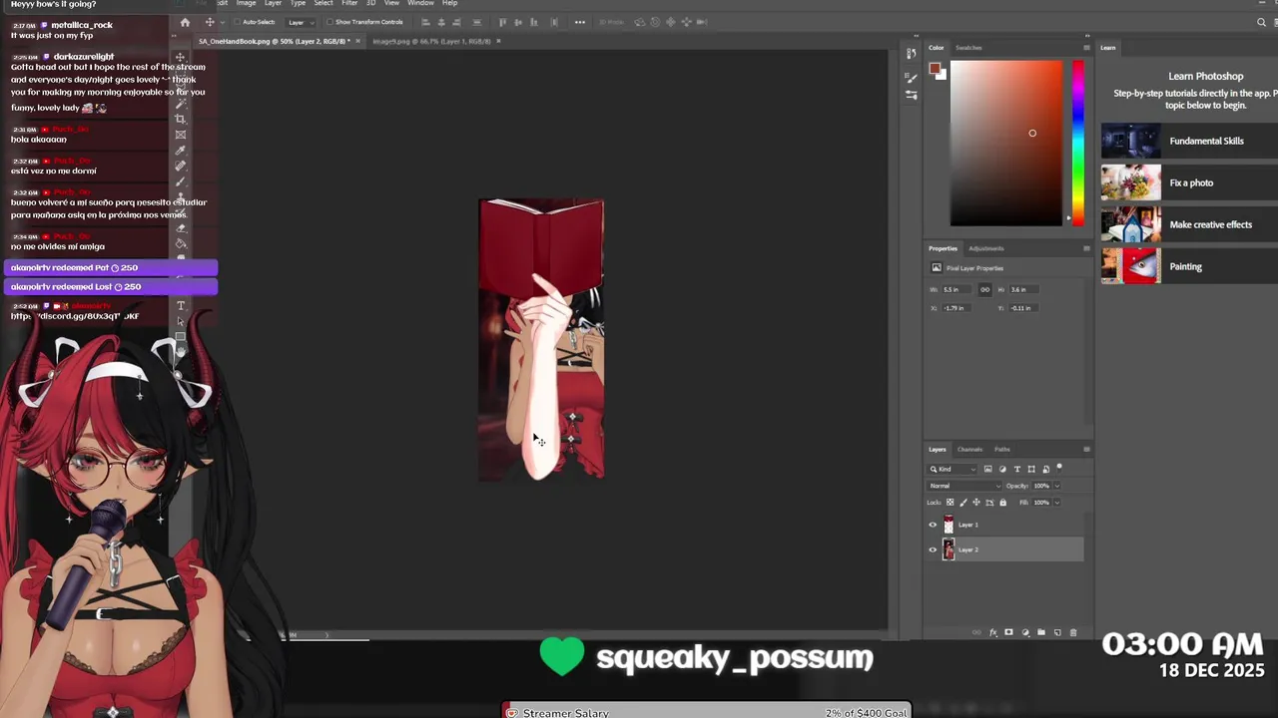Open the Filter menu
This screenshot has width=1278, height=718.
[x=349, y=3]
